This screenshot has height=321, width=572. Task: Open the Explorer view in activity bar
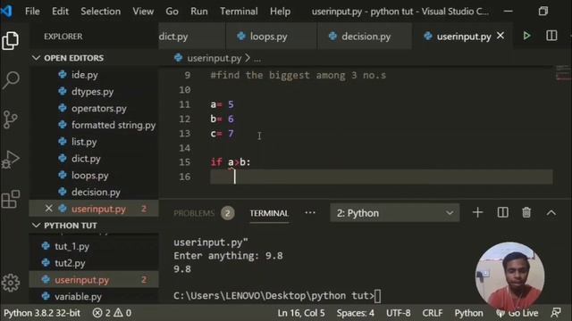(x=10, y=40)
